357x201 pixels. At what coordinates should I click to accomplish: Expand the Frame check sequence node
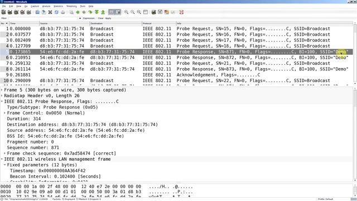coord(5,154)
